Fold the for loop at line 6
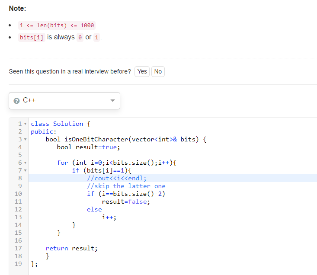This screenshot has height=275, width=317. [x=25, y=163]
